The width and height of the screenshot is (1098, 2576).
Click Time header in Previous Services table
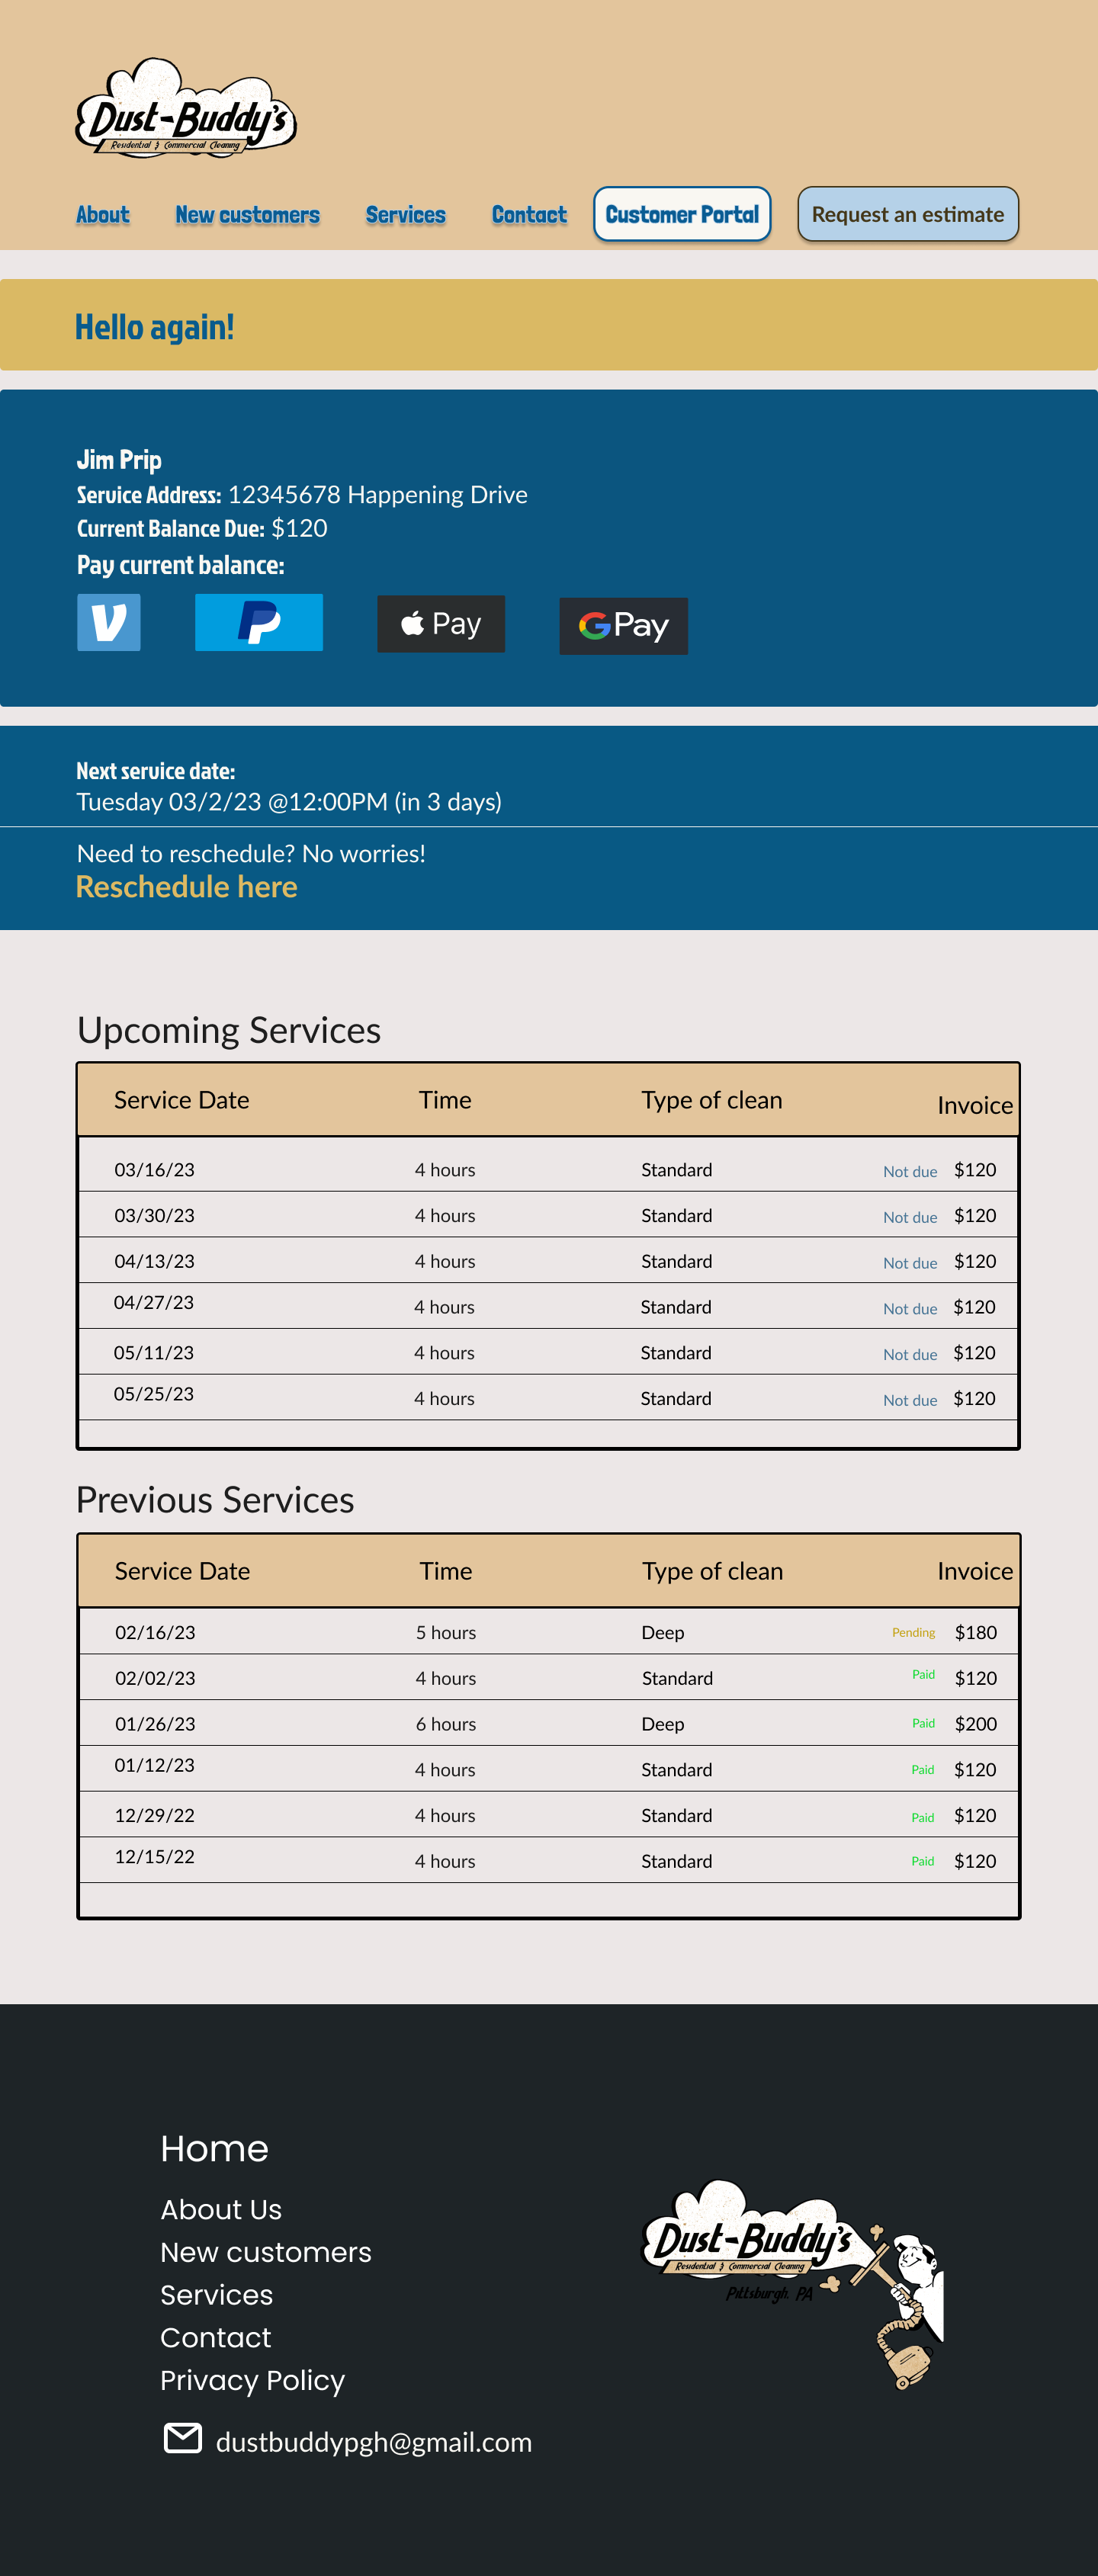click(446, 1571)
